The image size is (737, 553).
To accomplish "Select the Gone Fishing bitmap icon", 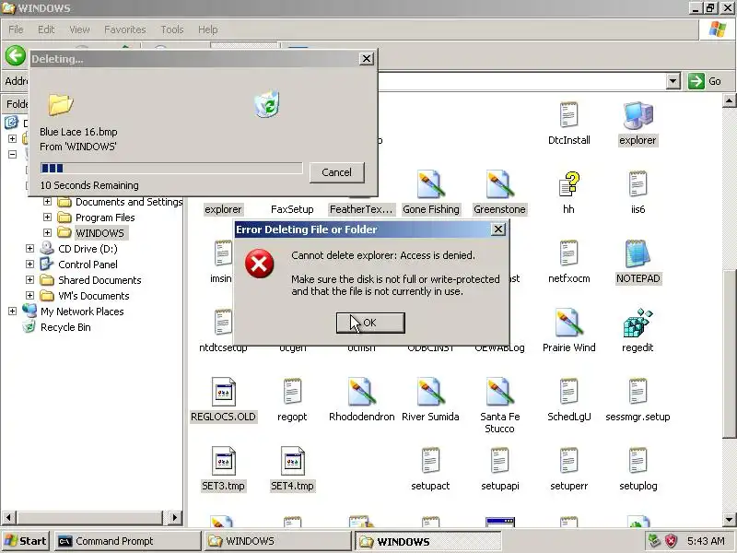I will pos(430,183).
